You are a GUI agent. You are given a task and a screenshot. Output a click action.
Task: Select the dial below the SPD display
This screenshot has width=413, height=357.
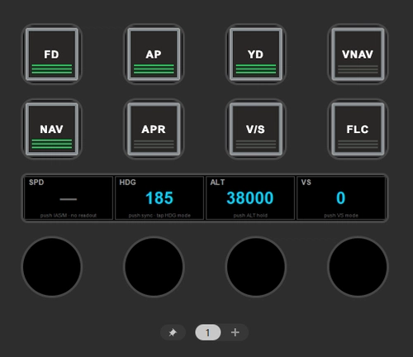52,267
